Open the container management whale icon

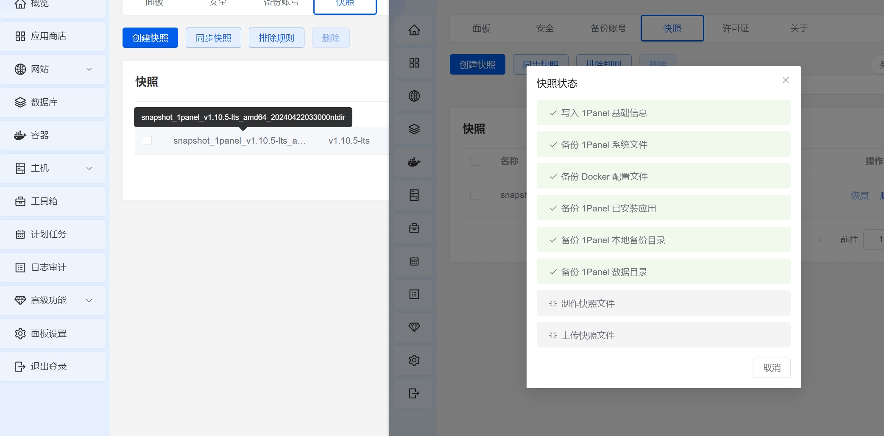click(x=413, y=162)
